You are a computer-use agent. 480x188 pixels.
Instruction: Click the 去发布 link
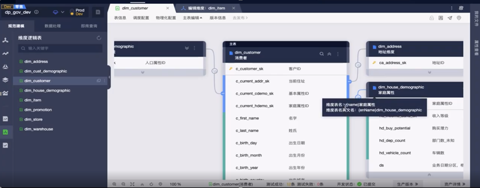[x=240, y=18]
